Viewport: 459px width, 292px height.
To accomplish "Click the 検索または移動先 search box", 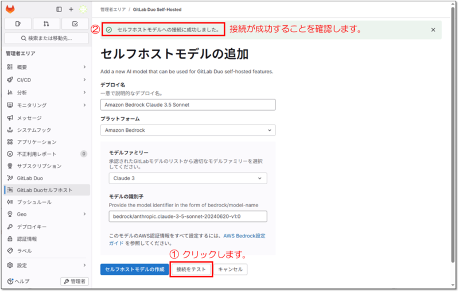I will coord(46,38).
